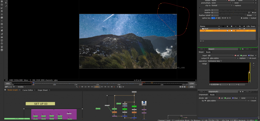Screen dimensions: 260x121
Task: Open the Keyer nodes menu in left toolbar
Action: 2,8
